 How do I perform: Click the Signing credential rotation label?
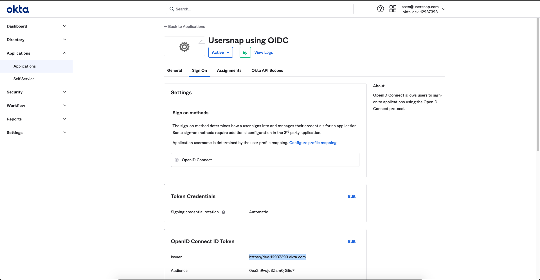click(195, 212)
